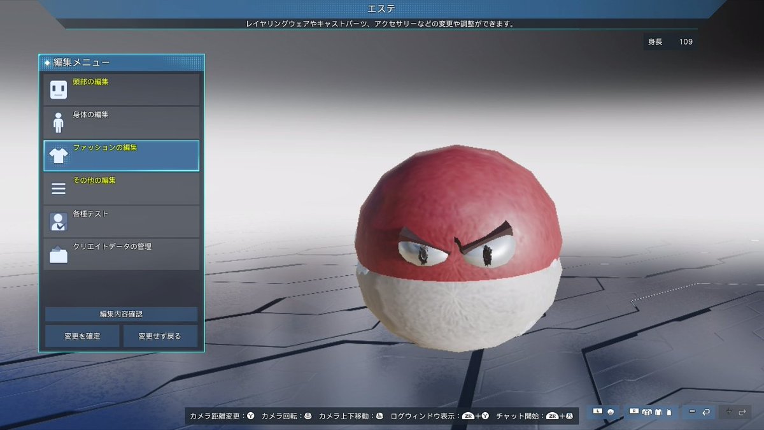Click the 各種テスト person icon
Viewport: 764px width, 430px height.
tap(59, 222)
